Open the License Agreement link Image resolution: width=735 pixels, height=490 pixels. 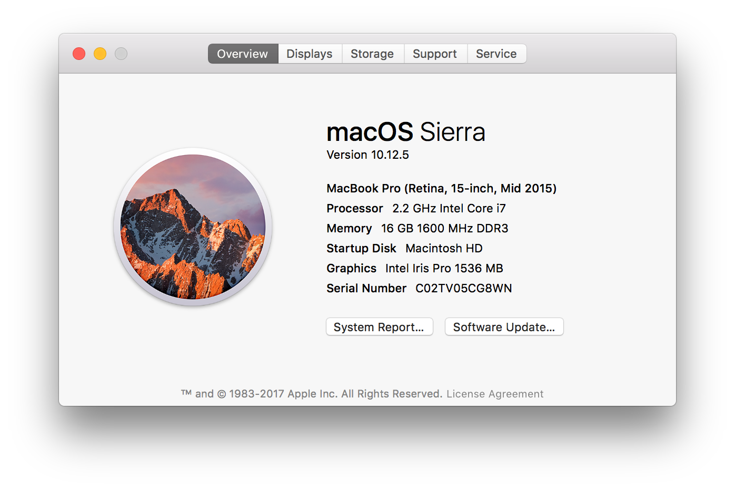(x=494, y=394)
